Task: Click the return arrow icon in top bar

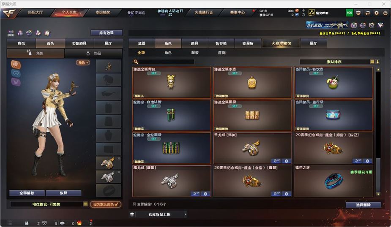Action: click(x=367, y=13)
